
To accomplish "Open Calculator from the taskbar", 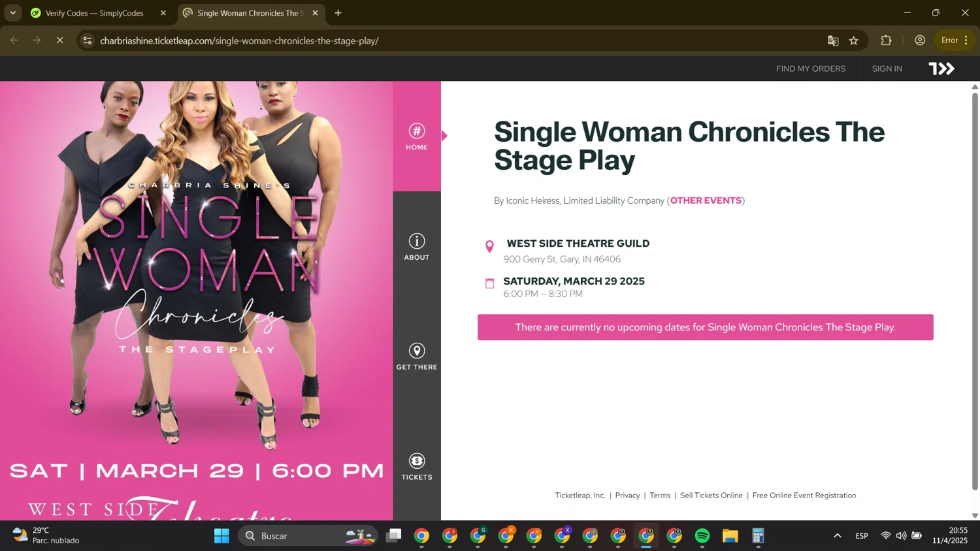I will (x=758, y=536).
